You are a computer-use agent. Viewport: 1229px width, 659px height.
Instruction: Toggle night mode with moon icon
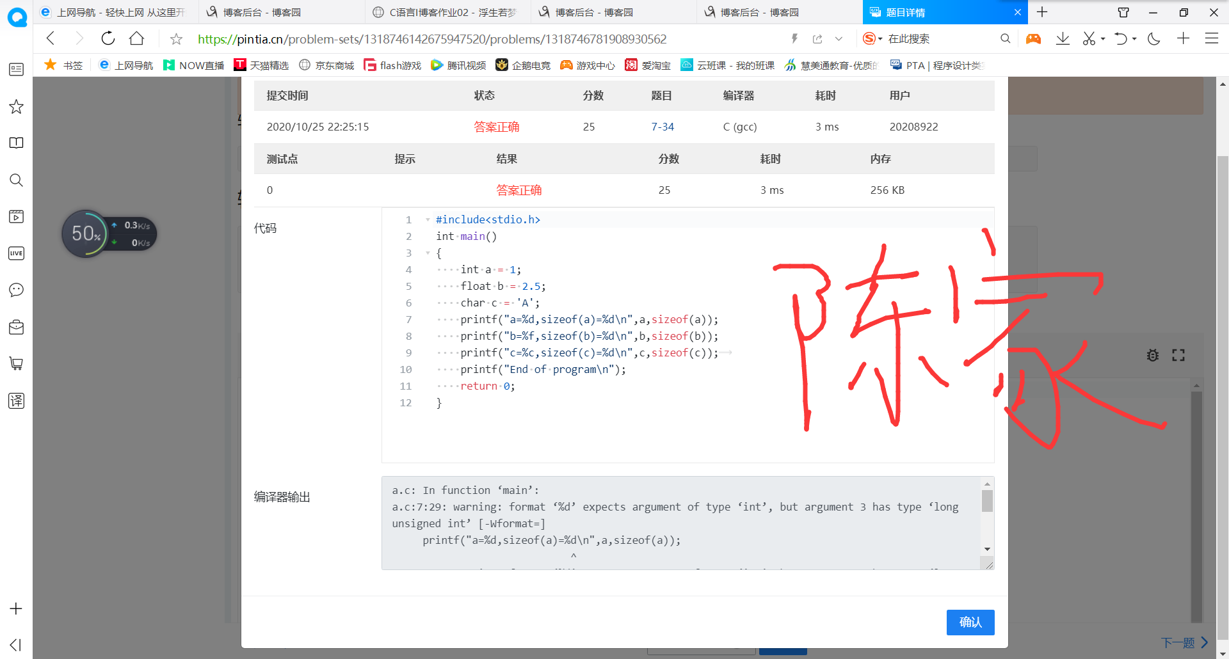click(x=1154, y=39)
